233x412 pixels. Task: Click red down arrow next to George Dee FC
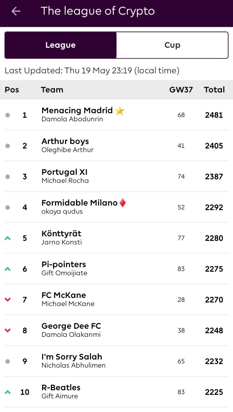tap(8, 331)
